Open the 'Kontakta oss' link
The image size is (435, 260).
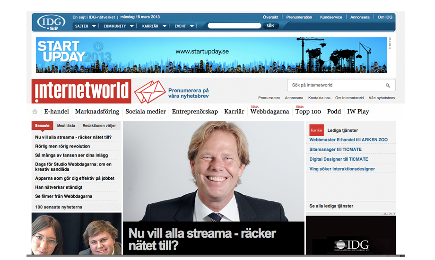(319, 98)
